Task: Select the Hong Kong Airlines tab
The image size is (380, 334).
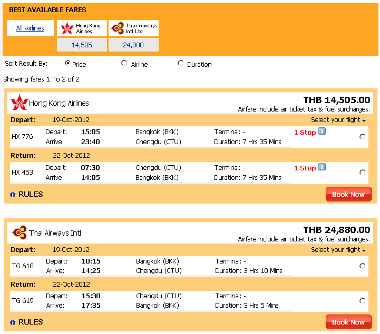Action: (82, 28)
